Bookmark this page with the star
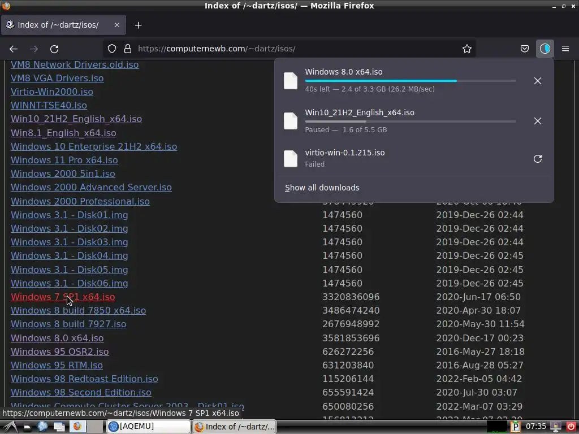Screen dimensions: 579x434 tap(466, 49)
